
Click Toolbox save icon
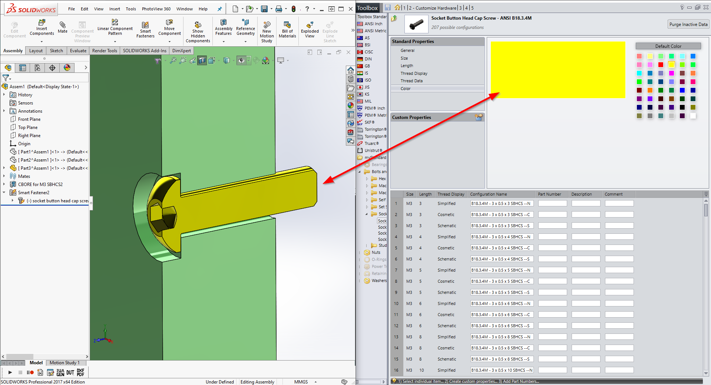click(388, 7)
